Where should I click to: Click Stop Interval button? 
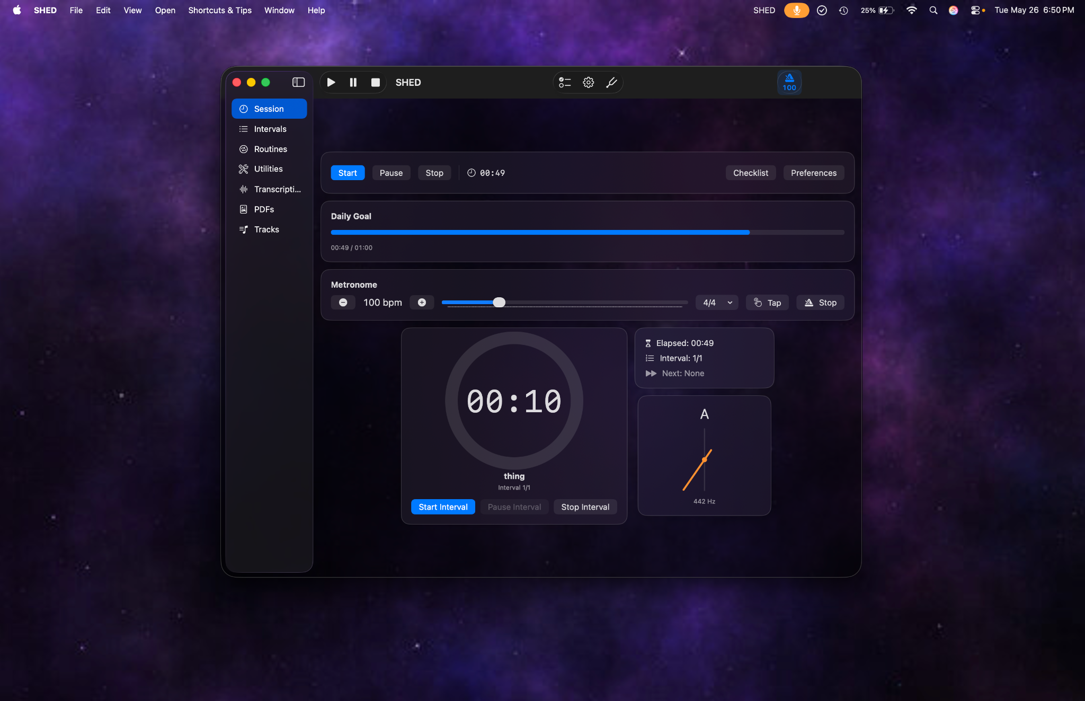(585, 507)
